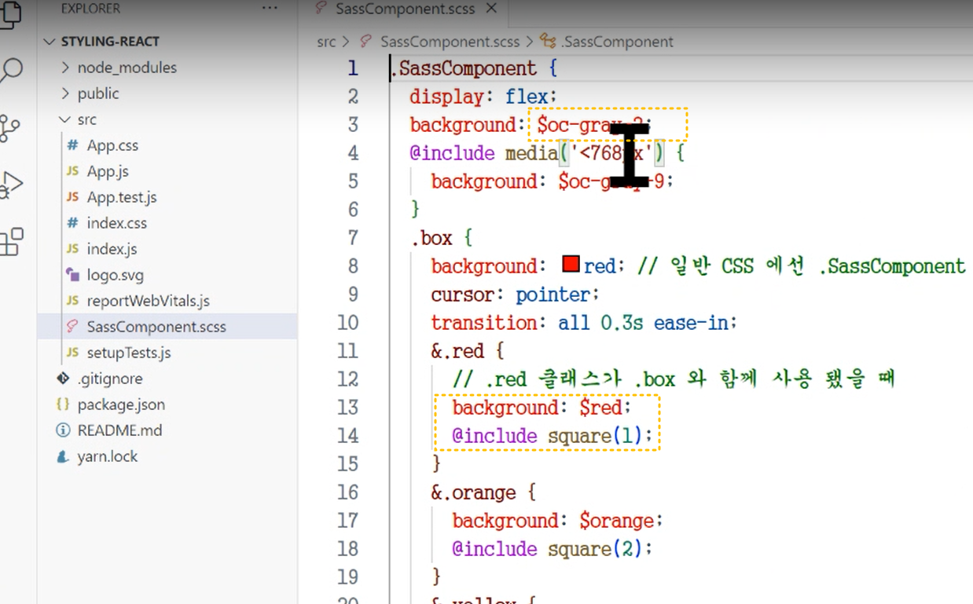
Task: Click '@include square(2);' code line
Action: point(553,549)
